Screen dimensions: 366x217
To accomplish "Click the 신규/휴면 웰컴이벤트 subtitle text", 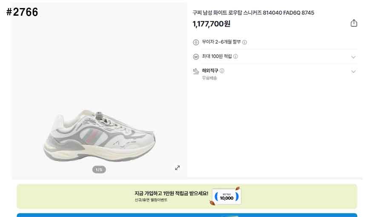I will pos(151,200).
